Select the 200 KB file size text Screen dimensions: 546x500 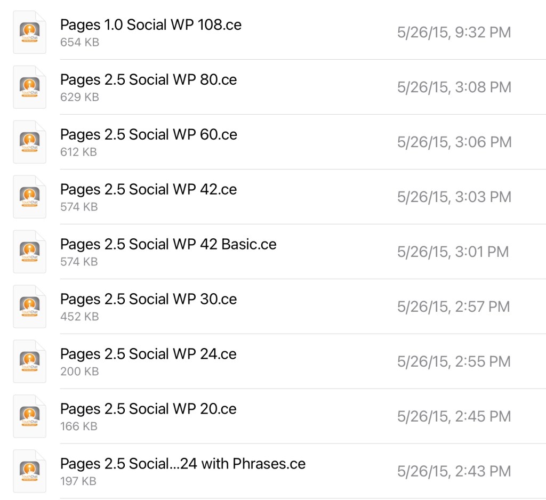click(79, 372)
